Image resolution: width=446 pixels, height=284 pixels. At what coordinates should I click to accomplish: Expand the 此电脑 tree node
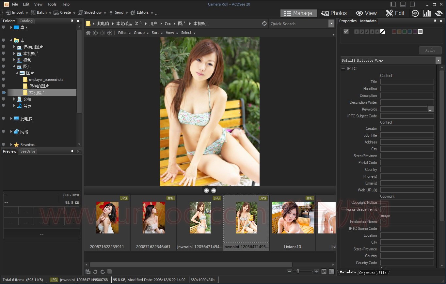(11, 119)
